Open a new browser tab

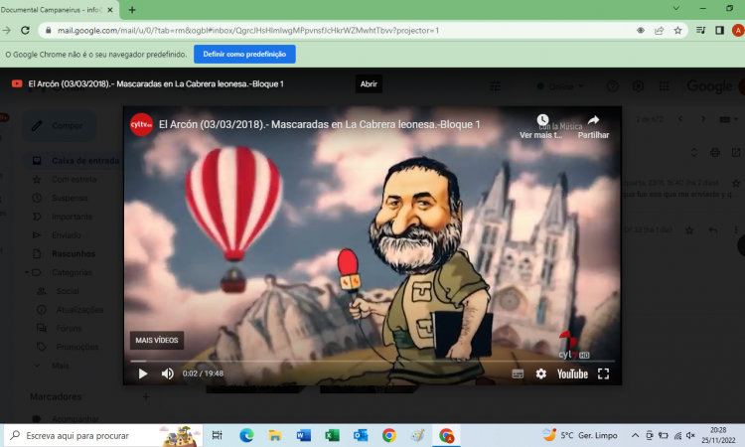(132, 9)
